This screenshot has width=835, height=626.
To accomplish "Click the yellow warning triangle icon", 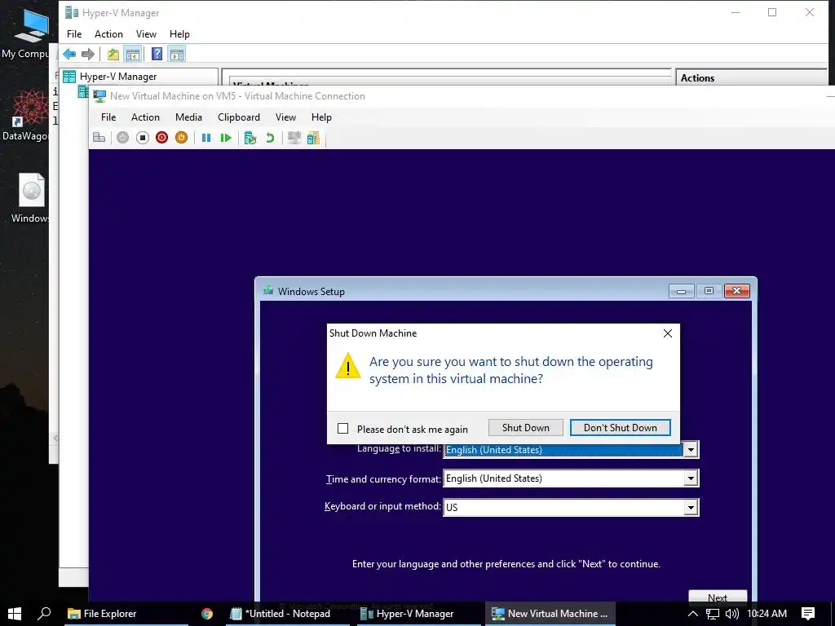I will pos(347,366).
